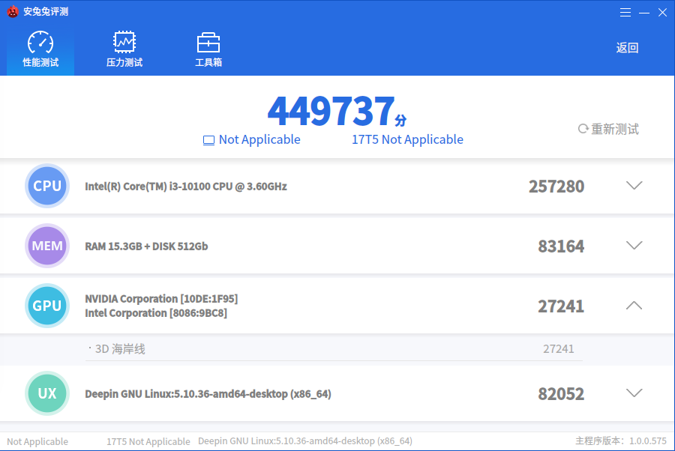675x451 pixels.
Task: Click the laptop icon beside Not Applicable
Action: click(x=208, y=140)
